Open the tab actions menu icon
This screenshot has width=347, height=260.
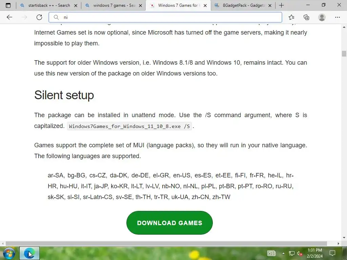(8, 5)
